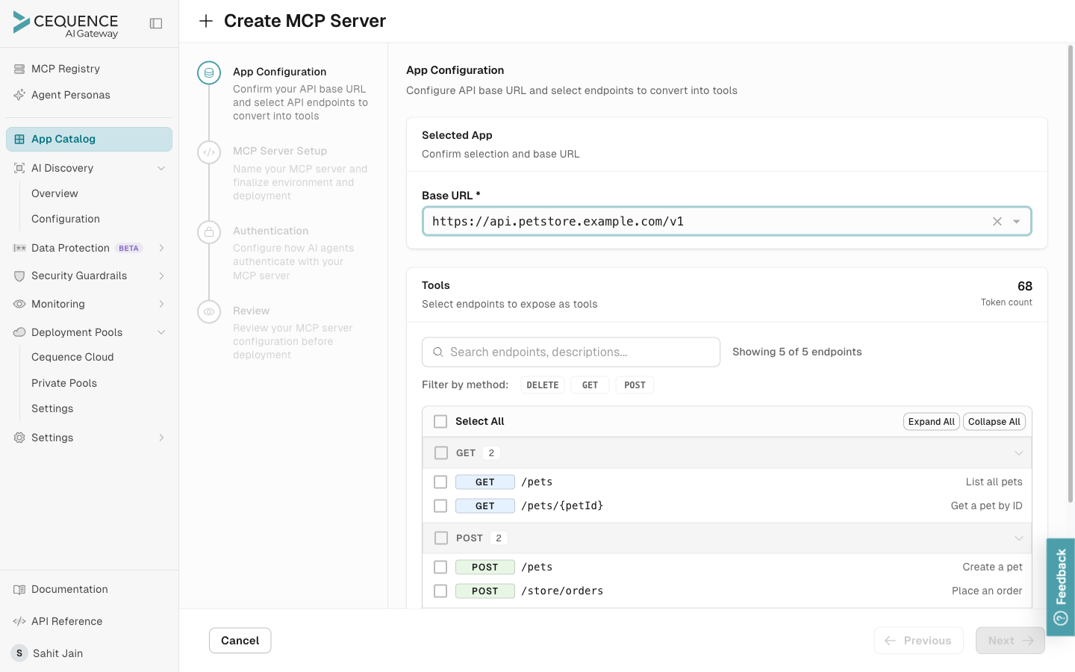
Task: Click the App Configuration step database icon
Action: point(209,73)
